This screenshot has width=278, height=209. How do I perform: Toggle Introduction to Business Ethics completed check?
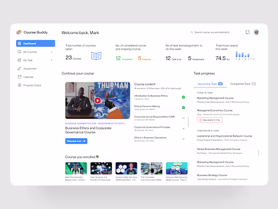(183, 97)
